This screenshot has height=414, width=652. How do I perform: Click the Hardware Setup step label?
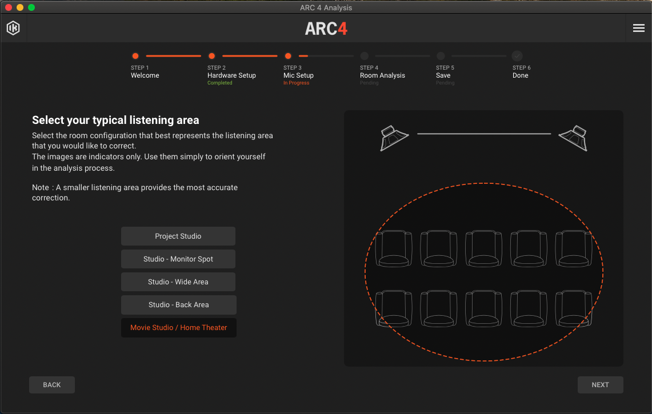click(x=231, y=75)
